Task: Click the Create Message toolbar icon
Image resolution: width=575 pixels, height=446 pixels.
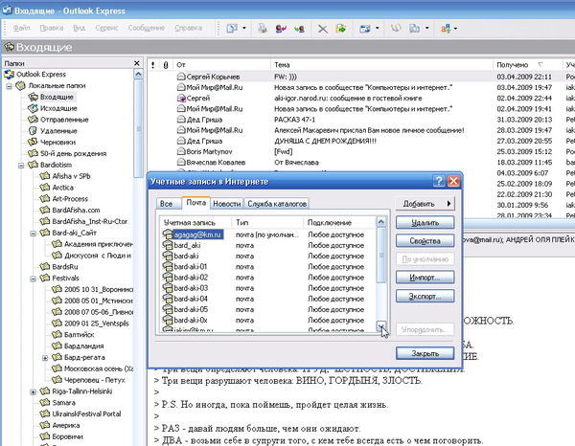Action: pyautogui.click(x=232, y=28)
